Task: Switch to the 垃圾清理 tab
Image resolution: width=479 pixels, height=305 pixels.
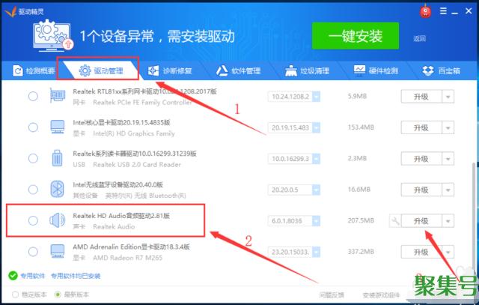Action: 307,71
